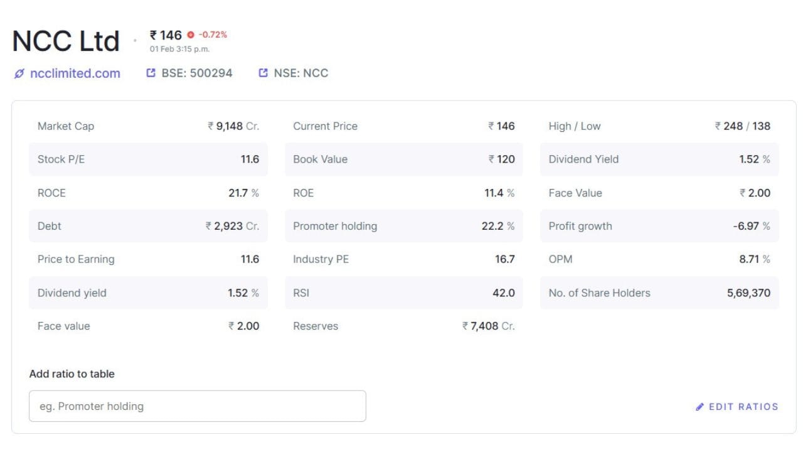Select the High / Low ratio label
This screenshot has width=803, height=452.
point(574,126)
